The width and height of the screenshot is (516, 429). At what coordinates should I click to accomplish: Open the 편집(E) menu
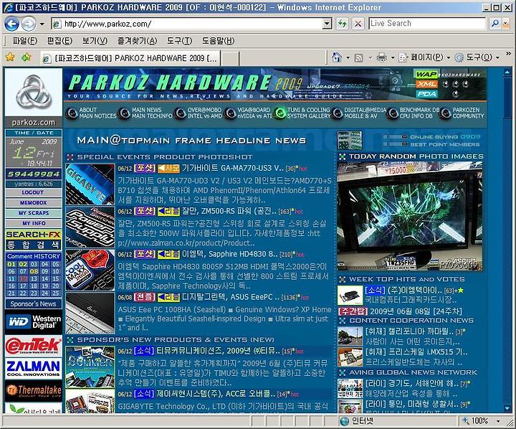point(59,41)
